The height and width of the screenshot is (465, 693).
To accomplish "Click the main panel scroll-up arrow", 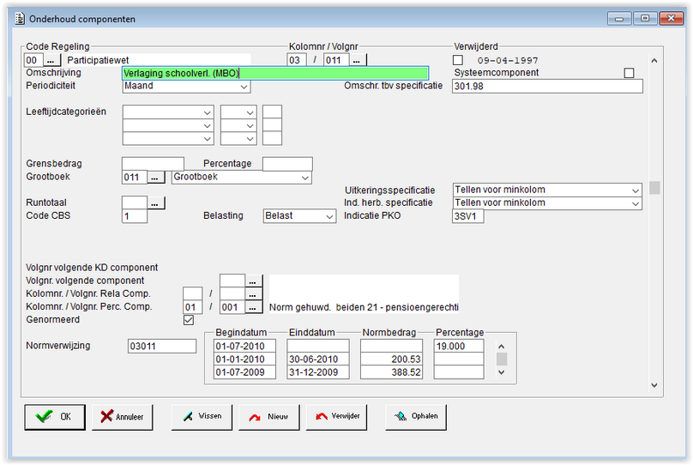I will (654, 61).
